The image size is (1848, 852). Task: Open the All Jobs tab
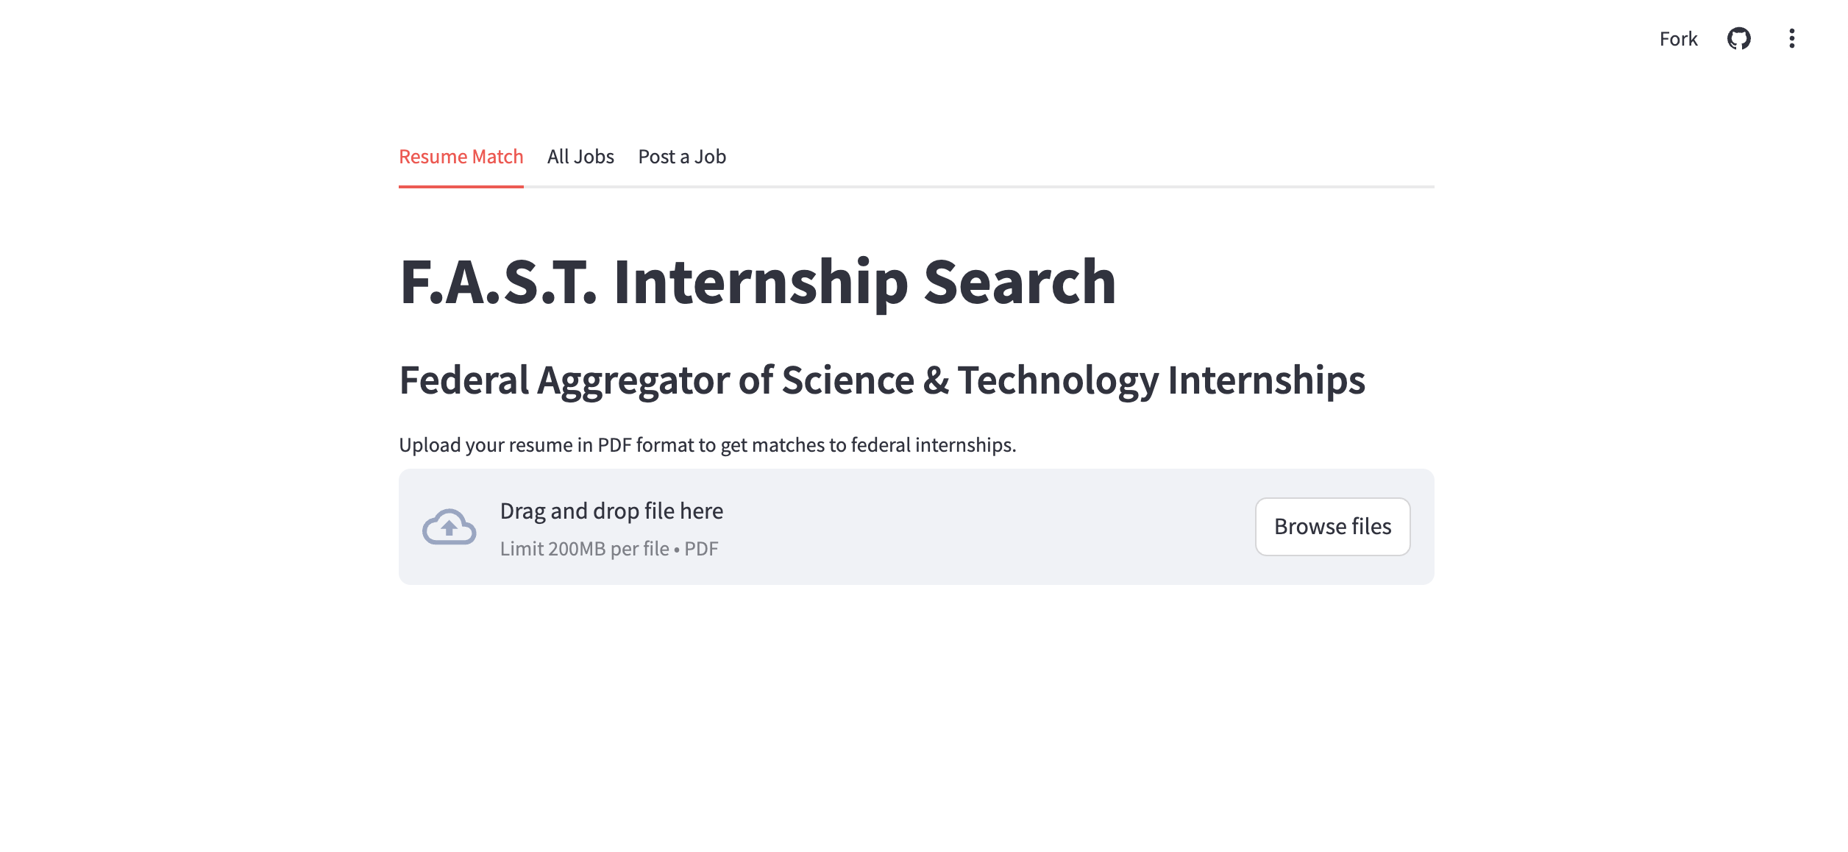[x=580, y=157]
